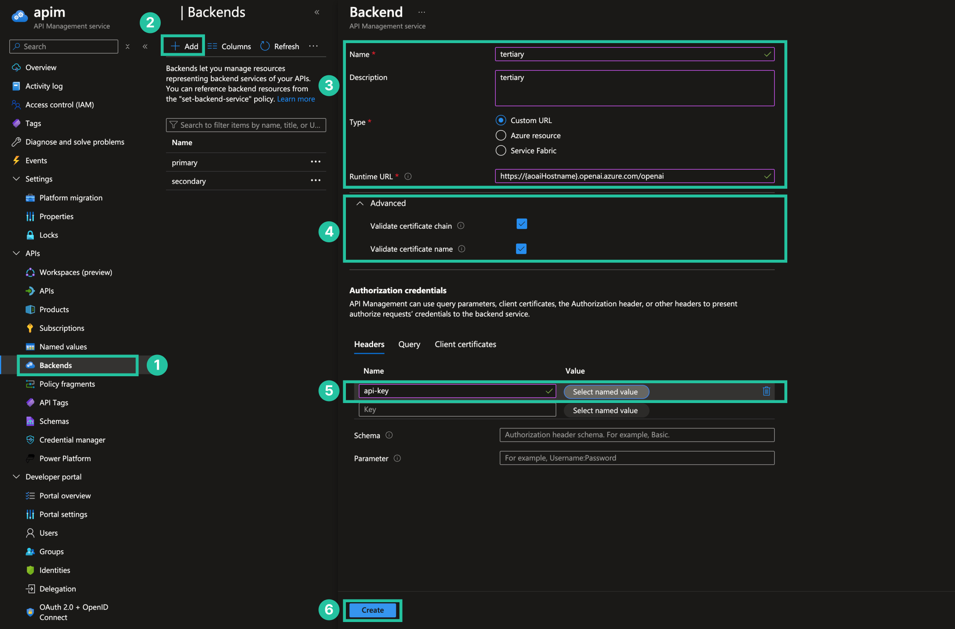Open the primary backend row
The width and height of the screenshot is (955, 629).
pos(246,162)
